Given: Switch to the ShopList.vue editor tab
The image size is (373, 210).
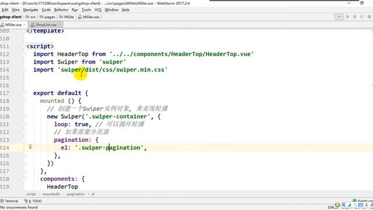Looking at the screenshot, I should (x=46, y=24).
